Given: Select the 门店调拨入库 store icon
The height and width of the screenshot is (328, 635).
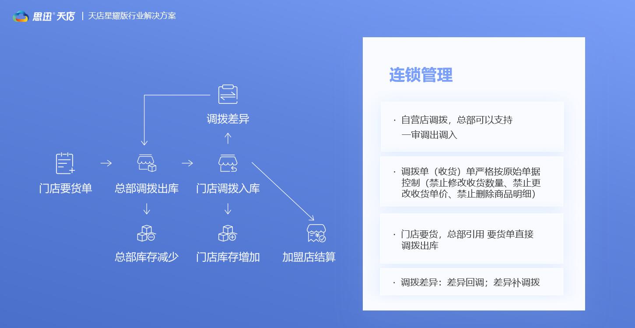Looking at the screenshot, I should coord(228,163).
